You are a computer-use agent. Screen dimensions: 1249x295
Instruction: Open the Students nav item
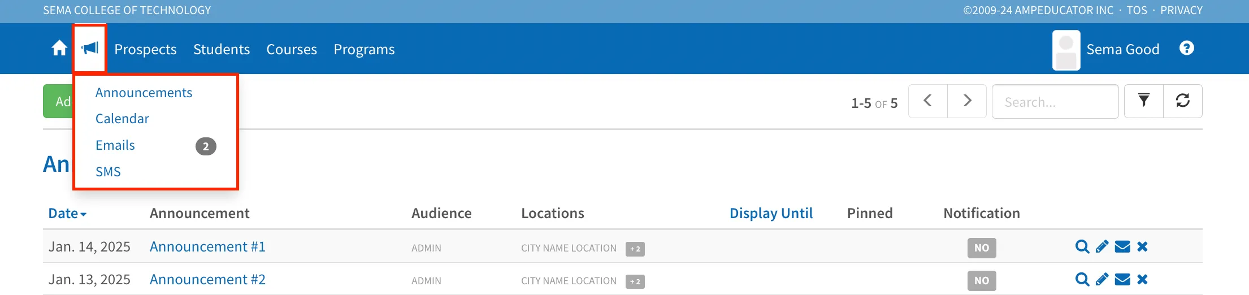[222, 50]
